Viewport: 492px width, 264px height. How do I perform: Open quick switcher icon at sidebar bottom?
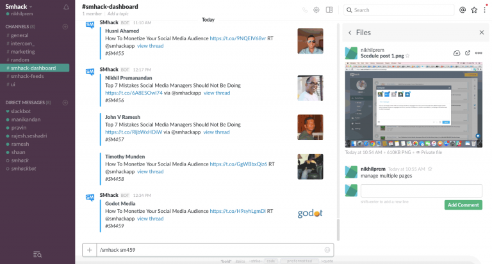[x=37, y=254]
